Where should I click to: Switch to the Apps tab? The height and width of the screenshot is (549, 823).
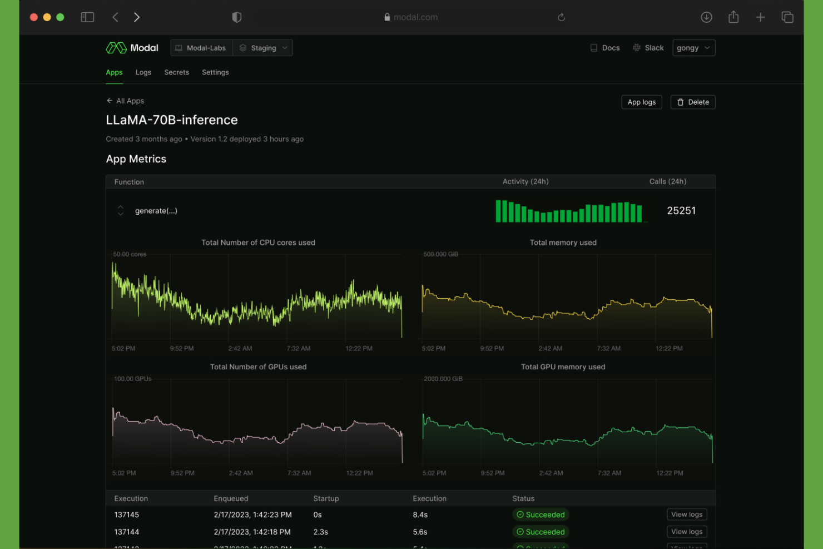pos(114,72)
